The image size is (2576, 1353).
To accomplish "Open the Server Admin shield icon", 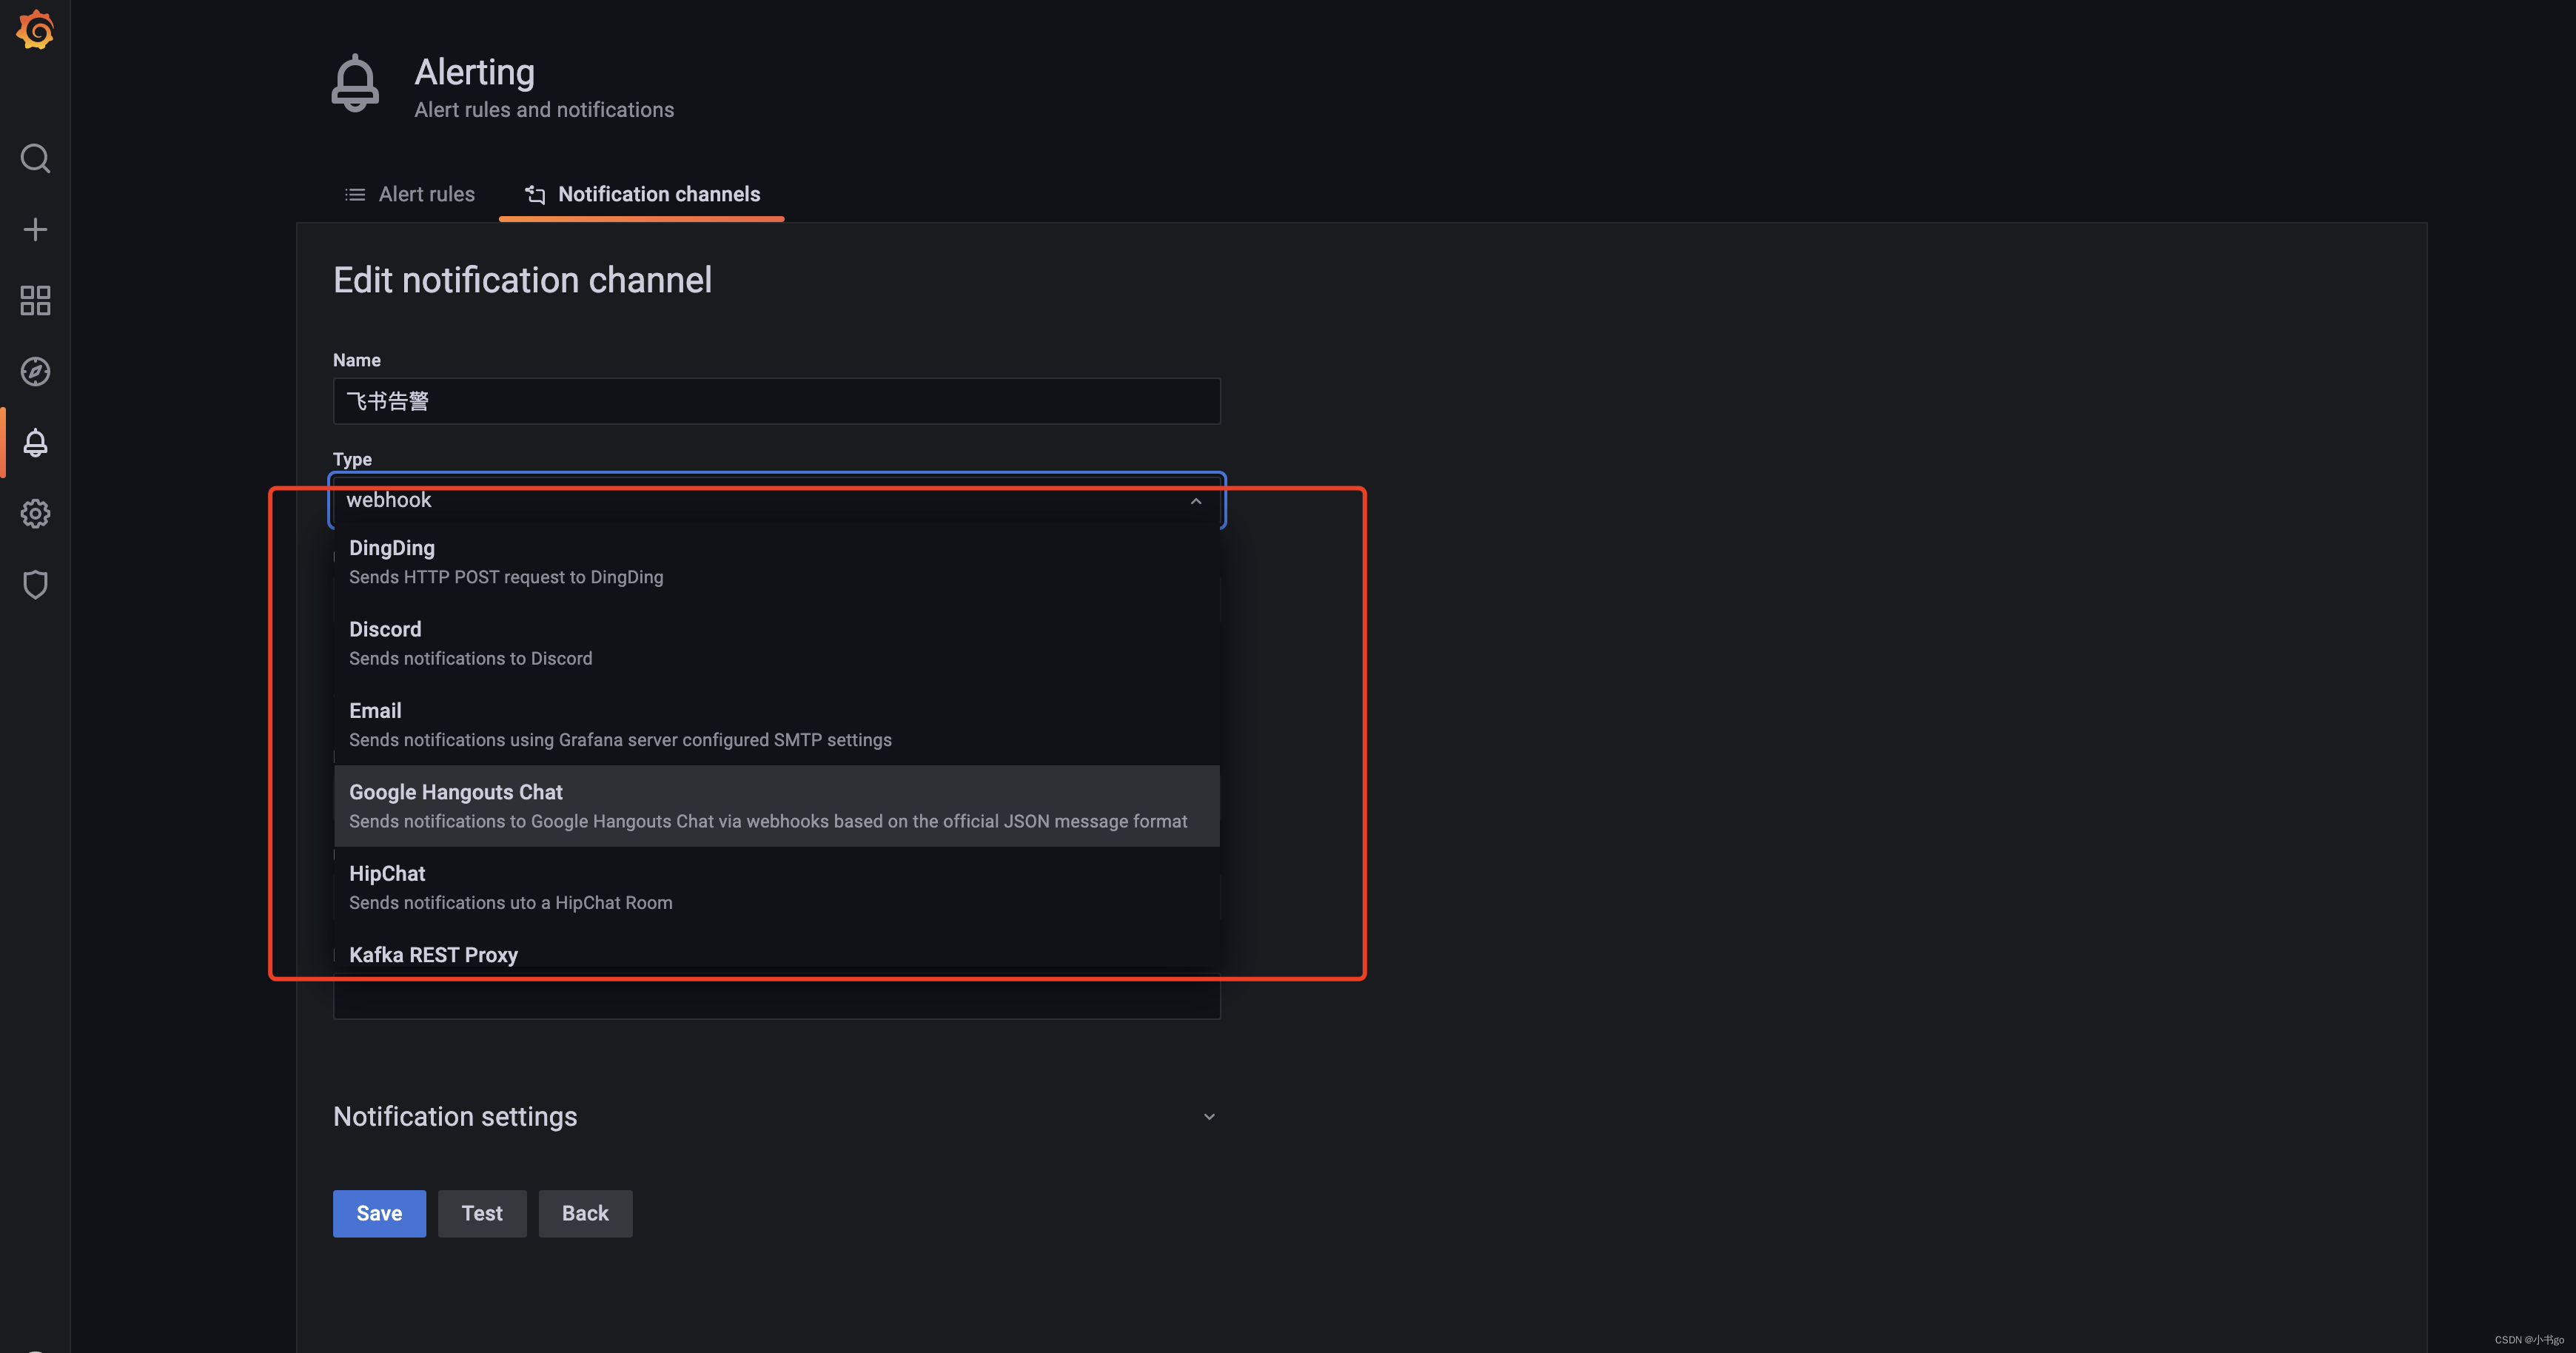I will coord(35,584).
